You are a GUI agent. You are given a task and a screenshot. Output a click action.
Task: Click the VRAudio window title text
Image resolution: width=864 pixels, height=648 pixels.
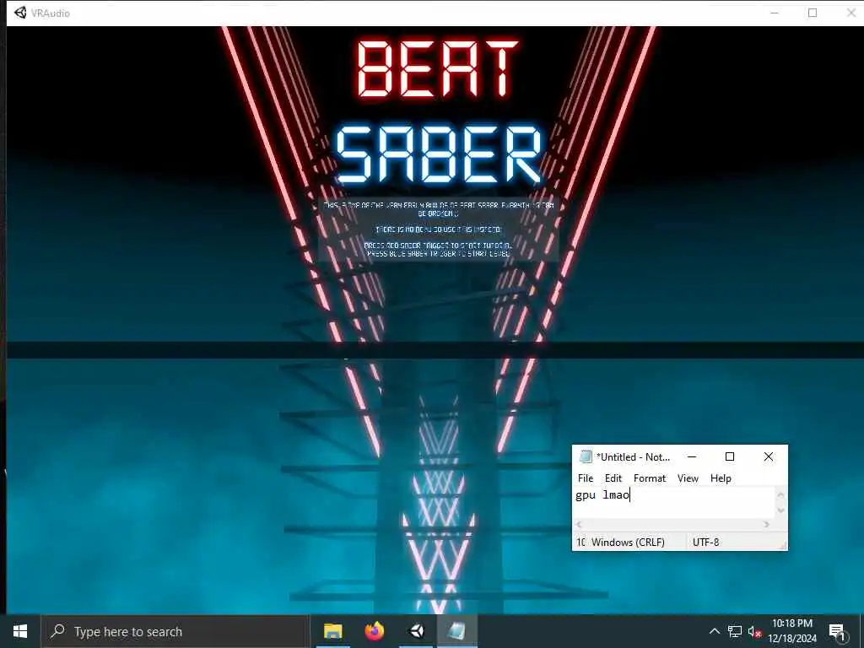coord(50,13)
